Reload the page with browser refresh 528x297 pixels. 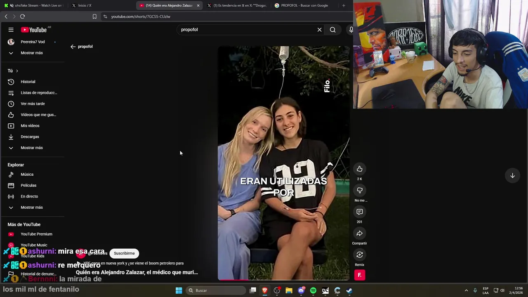coord(22,16)
